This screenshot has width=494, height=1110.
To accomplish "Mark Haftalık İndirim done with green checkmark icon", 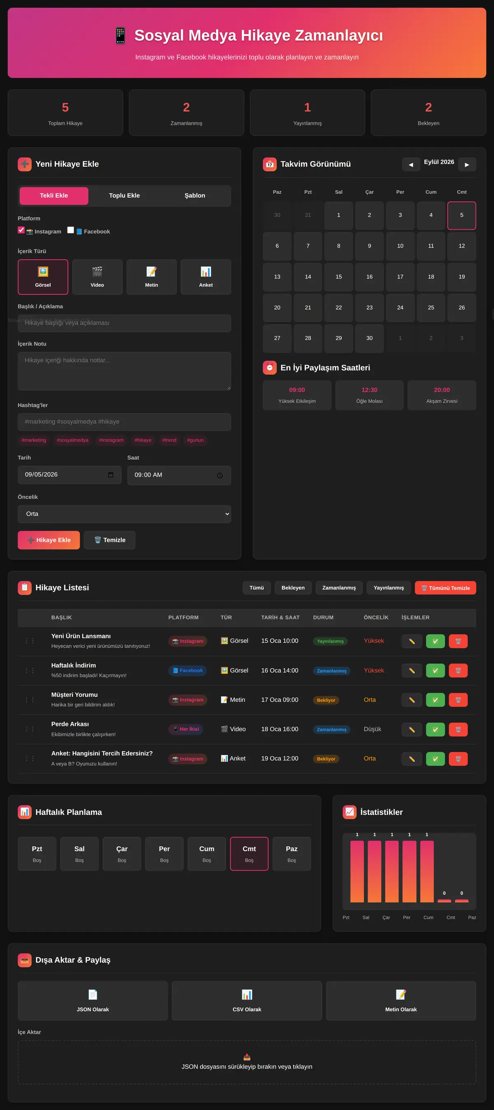I will point(435,670).
